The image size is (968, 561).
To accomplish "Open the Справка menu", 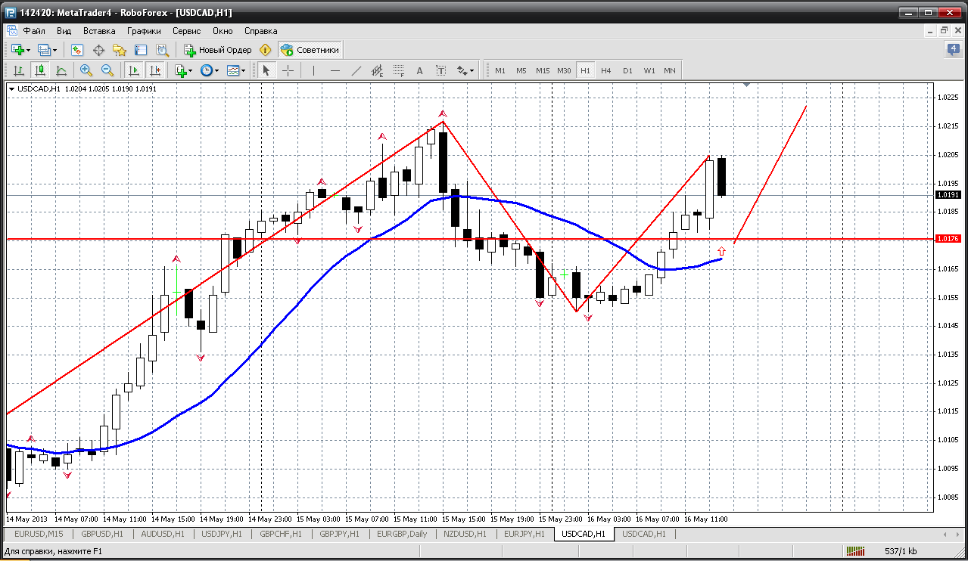I will click(261, 31).
